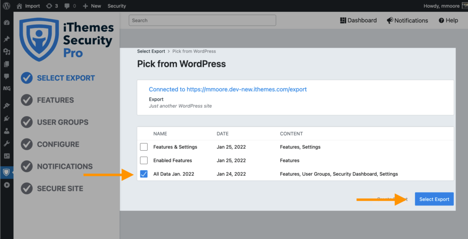Screen dimensions: 468x239
Task: Click the Features, User Groups, Security Dashboard content cell
Action: (339, 174)
